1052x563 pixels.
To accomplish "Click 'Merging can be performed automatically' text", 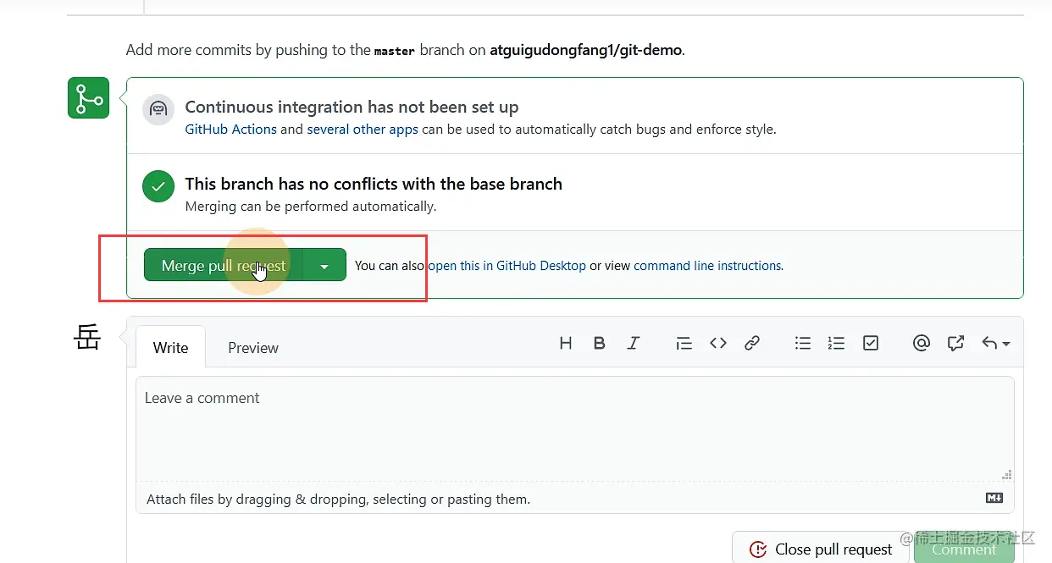I will pos(311,206).
